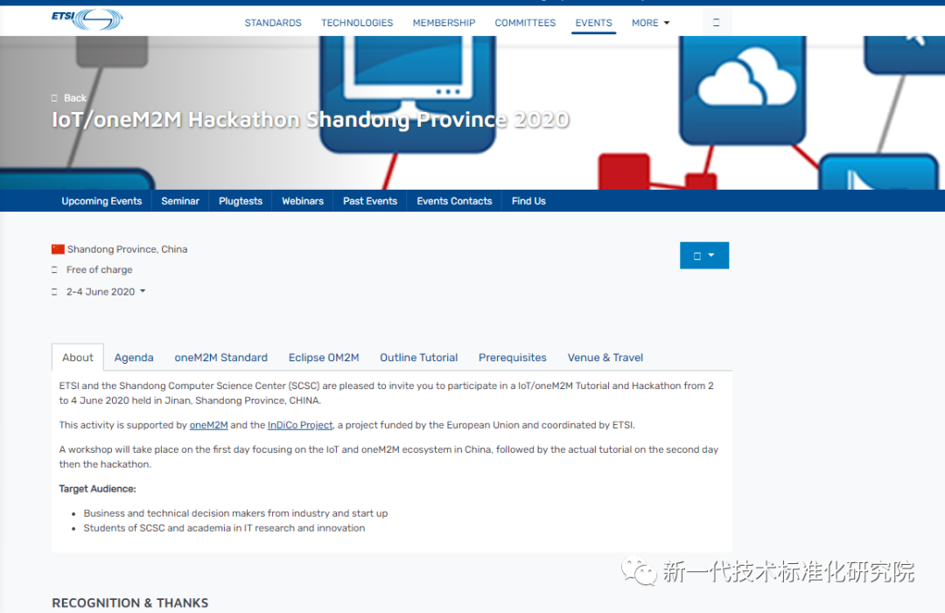Switch to the oneM2M Standard tab
Screen dimensions: 945x613
click(221, 357)
